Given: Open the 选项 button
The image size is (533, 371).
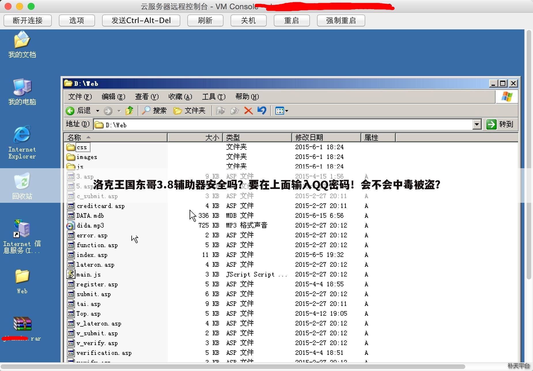Looking at the screenshot, I should coord(77,20).
